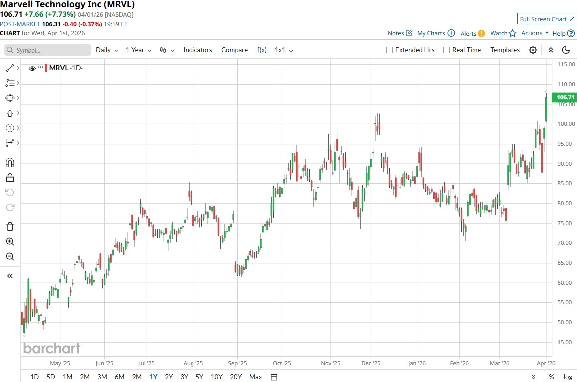
Task: Select the 1D time range
Action: click(34, 377)
